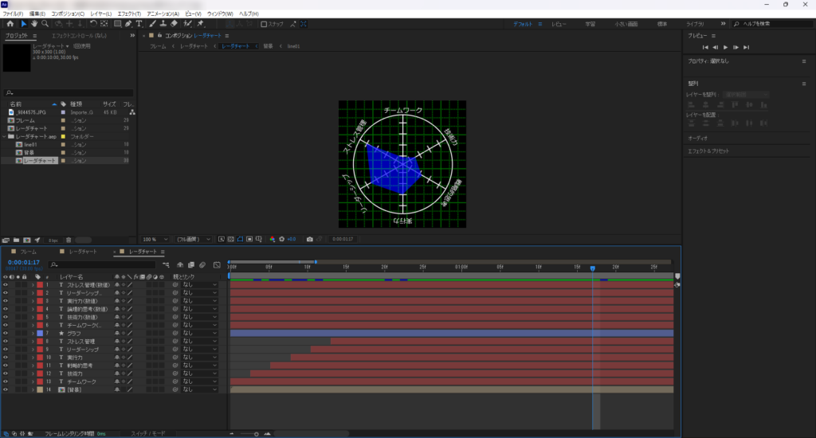Select the Hand tool
Screen dimensions: 816x438
(33, 24)
